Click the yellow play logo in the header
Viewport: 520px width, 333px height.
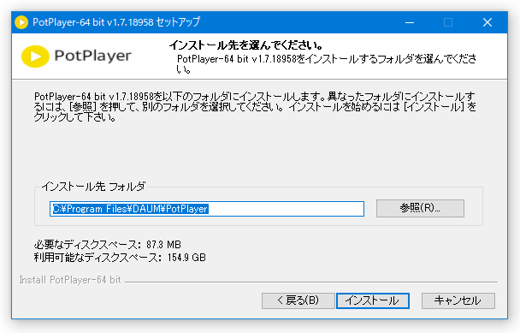tap(35, 56)
